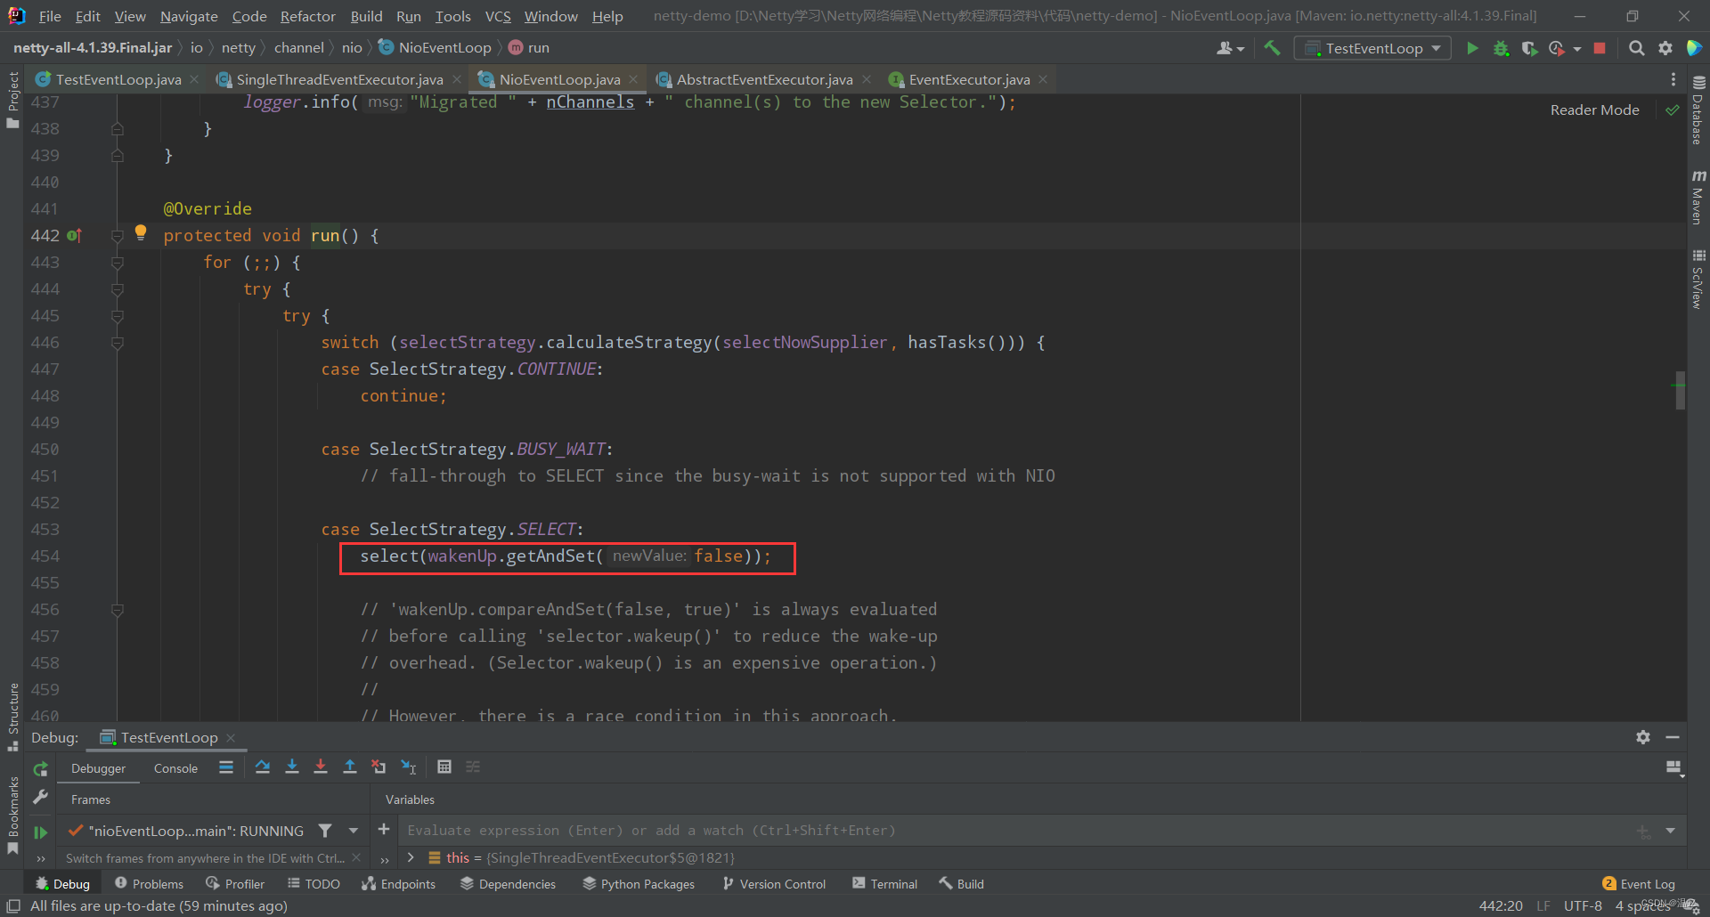Open the Database tool window
The height and width of the screenshot is (917, 1710).
pyautogui.click(x=1698, y=110)
